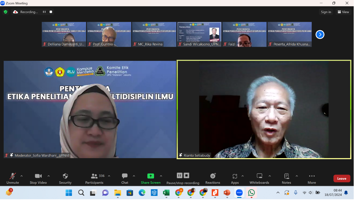This screenshot has height=200, width=355.
Task: Show next page of participant thumbnails
Action: click(x=320, y=34)
